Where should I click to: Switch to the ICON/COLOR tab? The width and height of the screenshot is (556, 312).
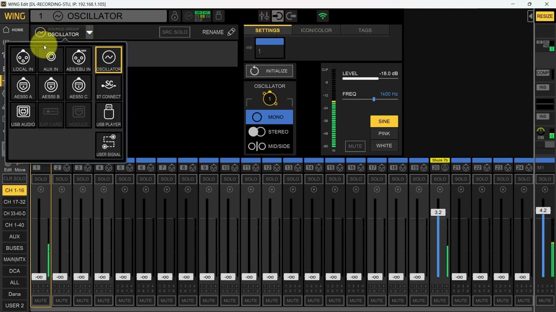coord(316,30)
